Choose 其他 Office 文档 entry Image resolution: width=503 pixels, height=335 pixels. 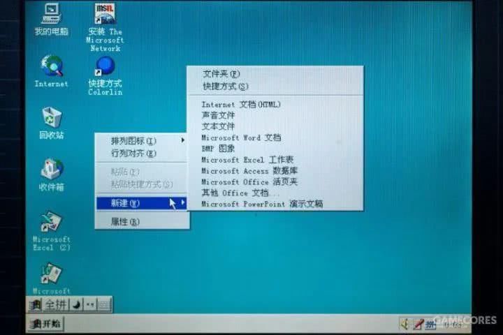click(x=275, y=193)
